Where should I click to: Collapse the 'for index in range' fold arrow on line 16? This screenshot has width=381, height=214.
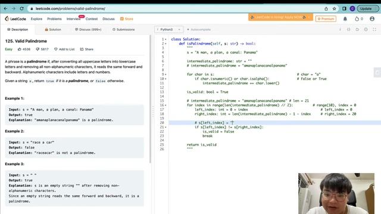(165, 105)
